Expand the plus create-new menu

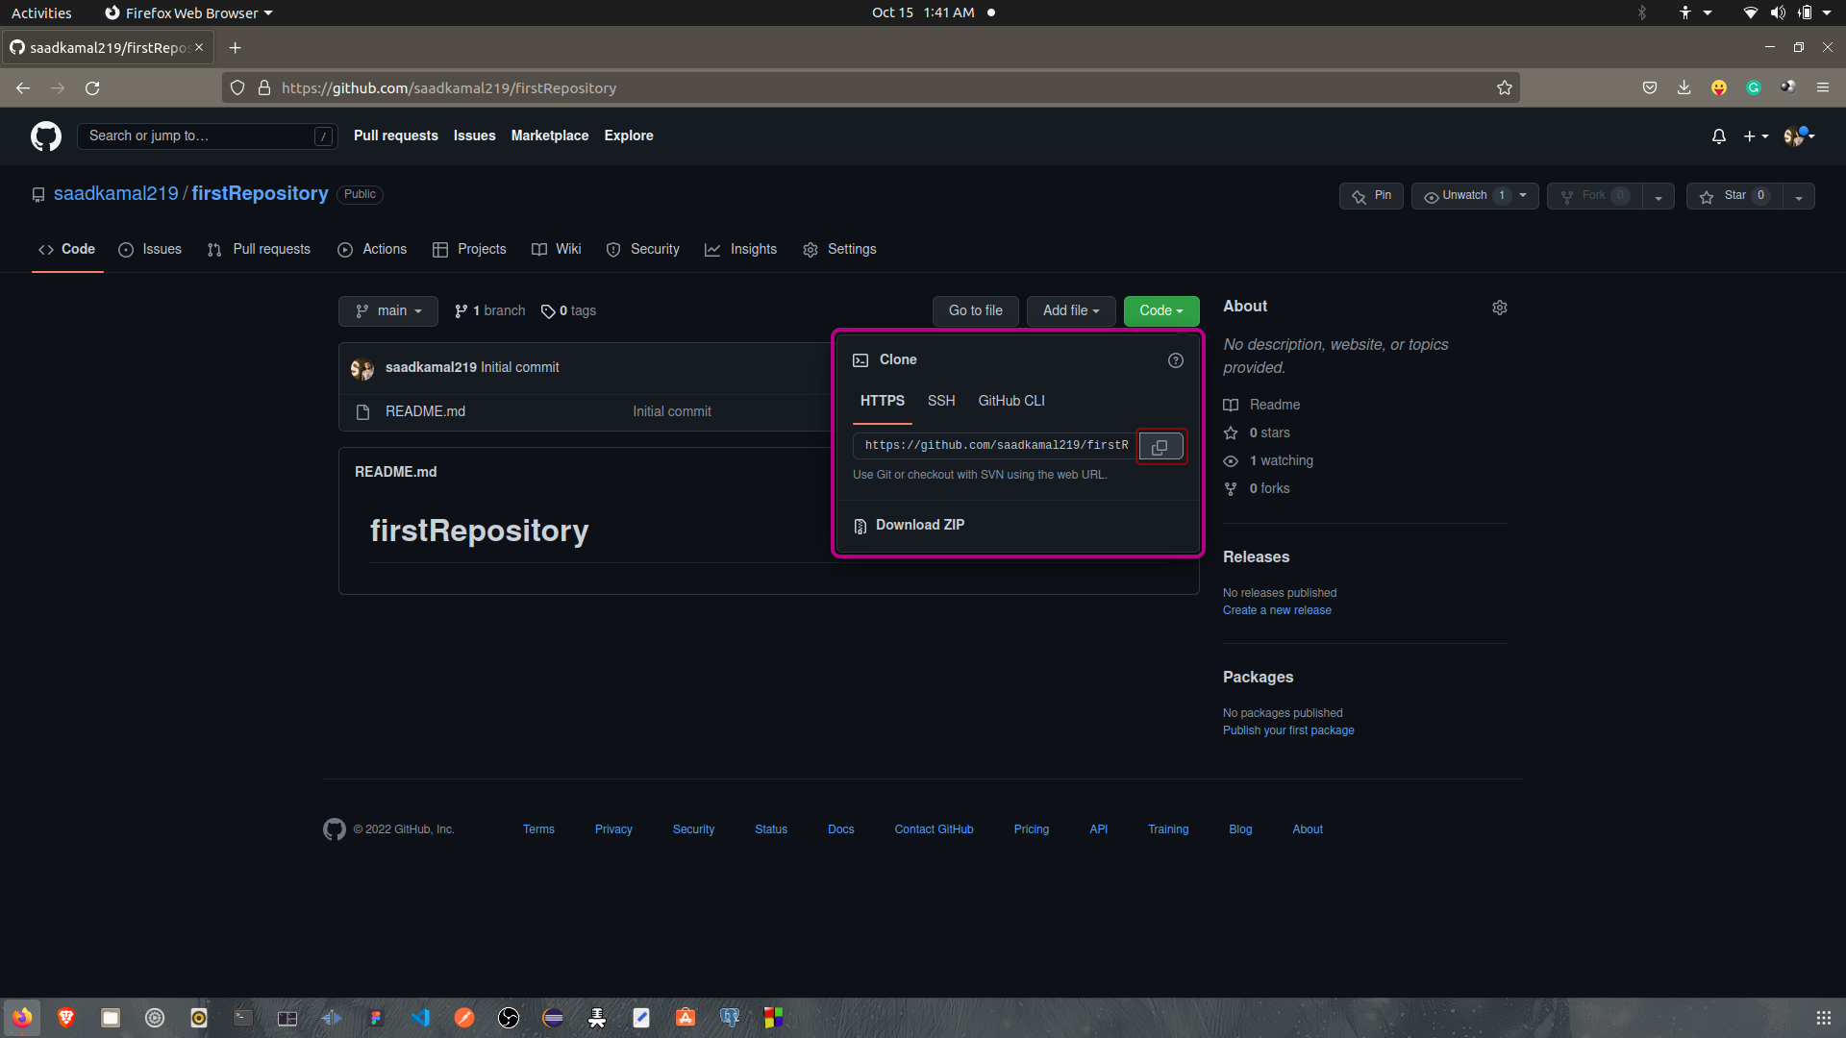1755,136
